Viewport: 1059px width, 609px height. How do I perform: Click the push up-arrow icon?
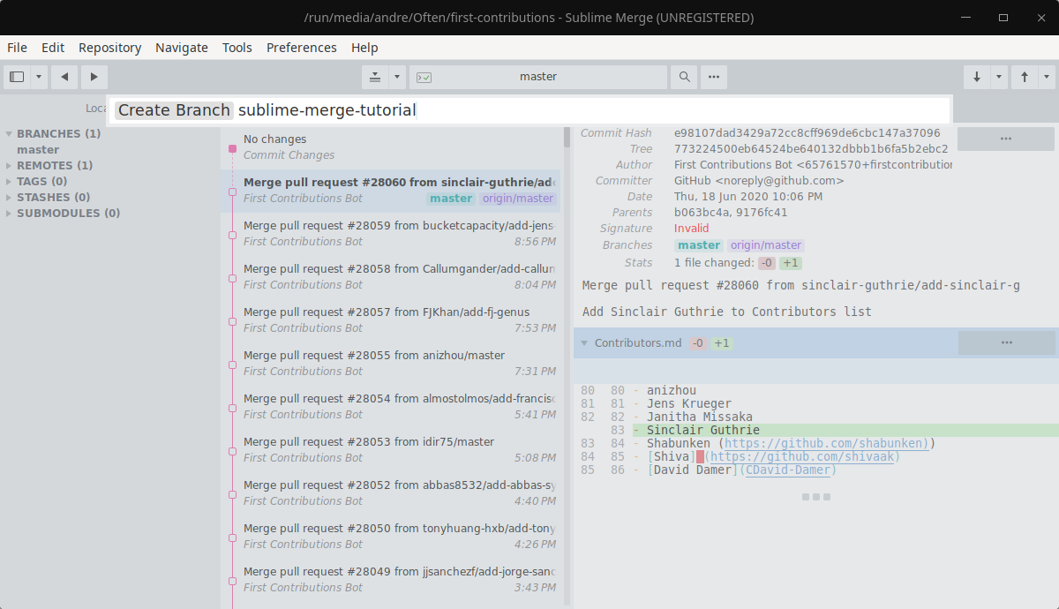pyautogui.click(x=1025, y=77)
